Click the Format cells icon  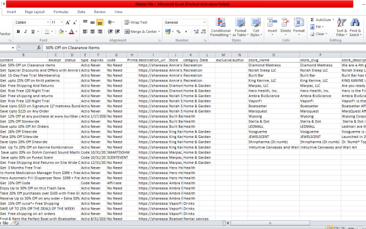[x=299, y=23]
